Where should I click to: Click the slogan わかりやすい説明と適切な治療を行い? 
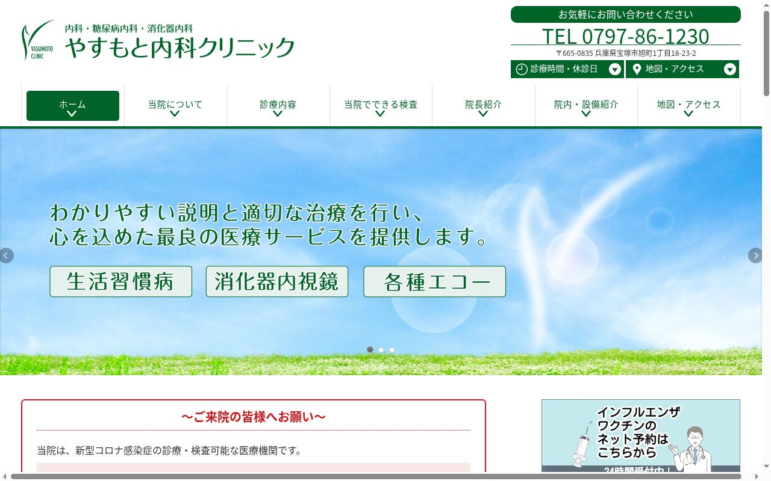pyautogui.click(x=238, y=213)
